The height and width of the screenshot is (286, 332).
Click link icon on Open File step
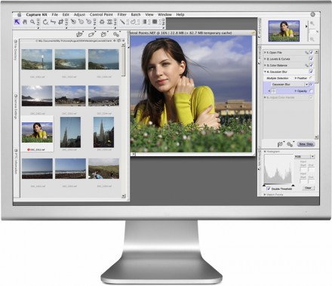[x=306, y=53]
